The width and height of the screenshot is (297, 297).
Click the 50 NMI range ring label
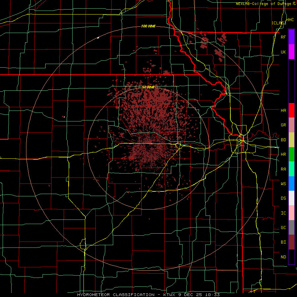(148, 87)
